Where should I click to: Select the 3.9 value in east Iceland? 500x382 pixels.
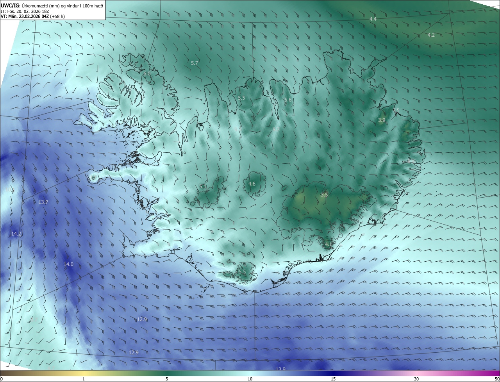382,120
